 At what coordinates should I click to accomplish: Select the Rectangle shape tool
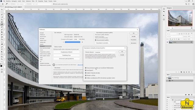tap(2, 54)
